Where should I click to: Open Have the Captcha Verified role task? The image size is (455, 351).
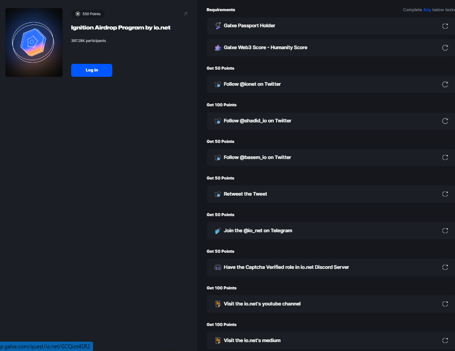pyautogui.click(x=331, y=267)
